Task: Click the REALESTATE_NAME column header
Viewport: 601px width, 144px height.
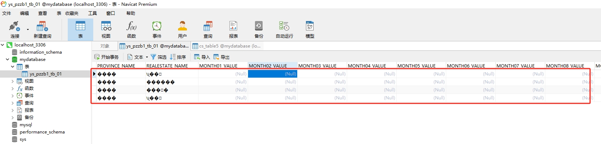Action: pyautogui.click(x=172, y=66)
